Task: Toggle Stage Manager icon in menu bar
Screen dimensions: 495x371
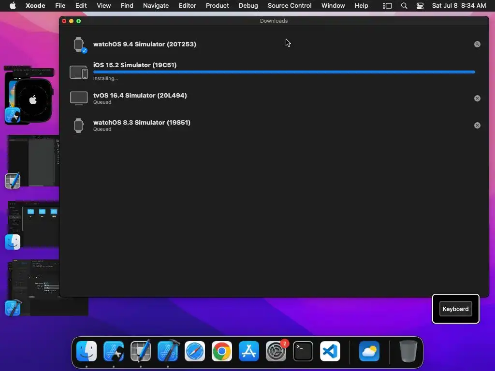Action: coord(387,6)
